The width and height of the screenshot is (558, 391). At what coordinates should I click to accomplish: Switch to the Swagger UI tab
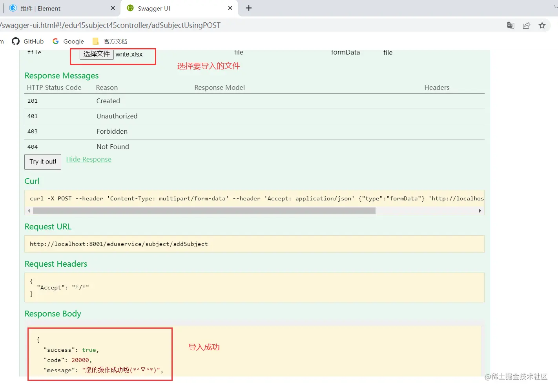tap(179, 8)
